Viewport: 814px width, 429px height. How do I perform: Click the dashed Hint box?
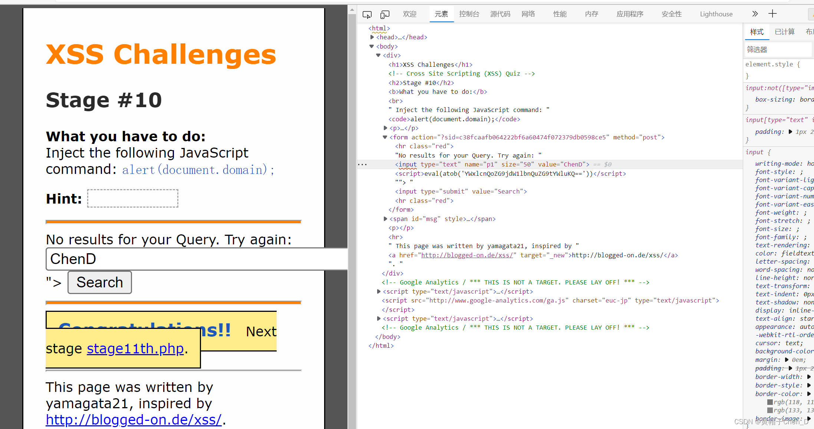click(133, 198)
